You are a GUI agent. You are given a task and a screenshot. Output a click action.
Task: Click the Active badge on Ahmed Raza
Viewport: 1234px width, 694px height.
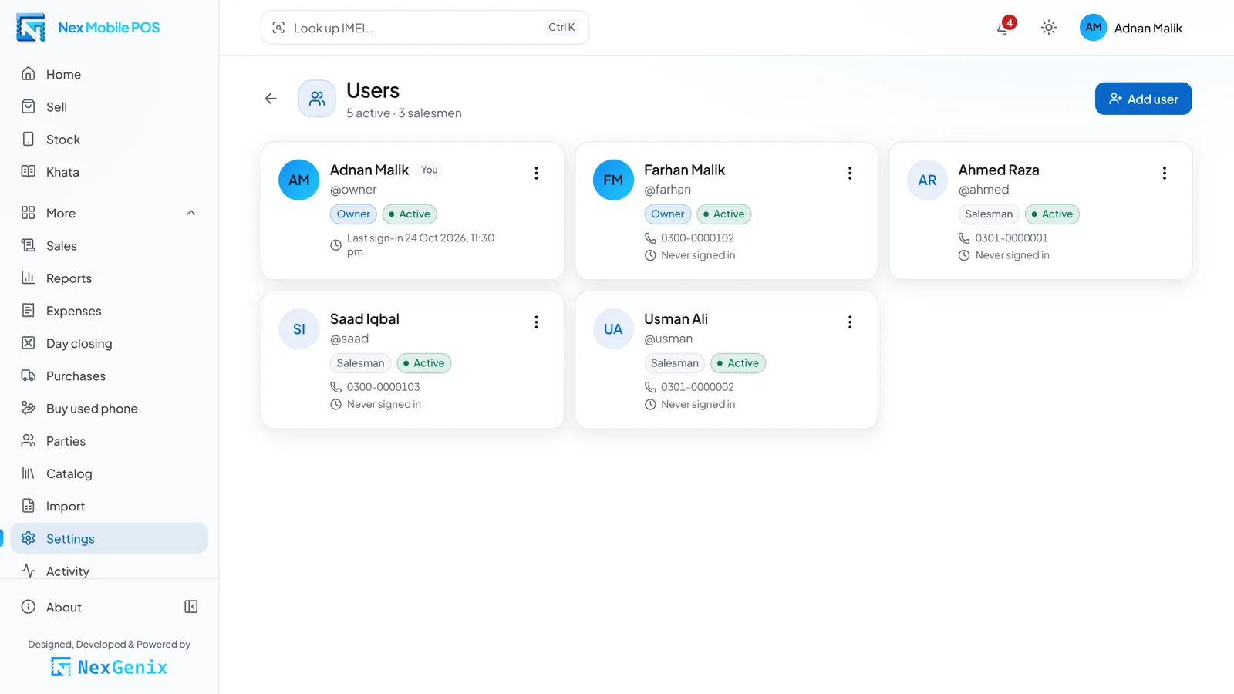tap(1052, 214)
